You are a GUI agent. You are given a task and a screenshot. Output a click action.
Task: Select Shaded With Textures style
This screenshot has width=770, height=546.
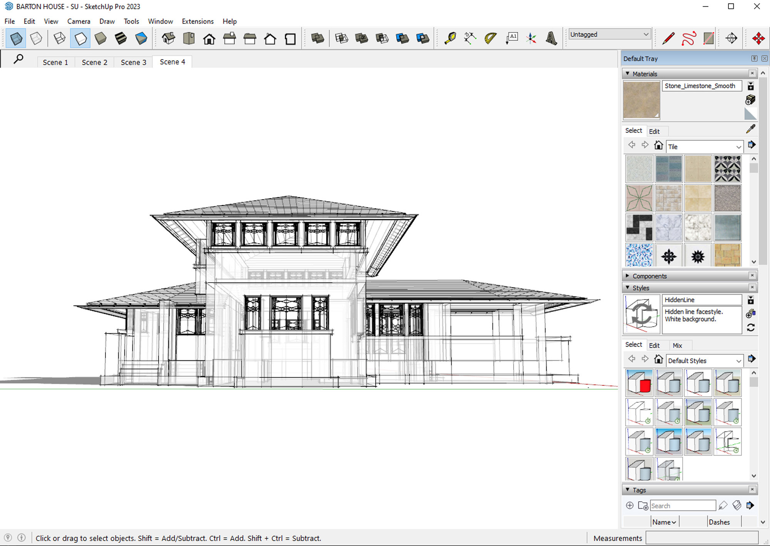tap(121, 38)
